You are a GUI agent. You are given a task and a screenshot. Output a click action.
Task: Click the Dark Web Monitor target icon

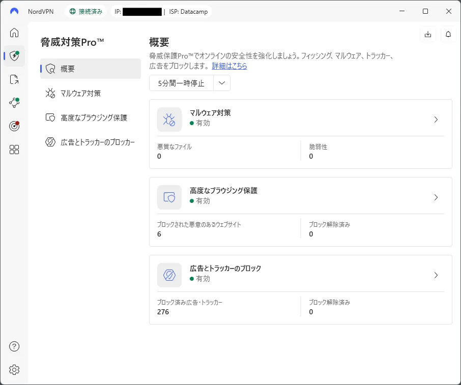point(14,126)
